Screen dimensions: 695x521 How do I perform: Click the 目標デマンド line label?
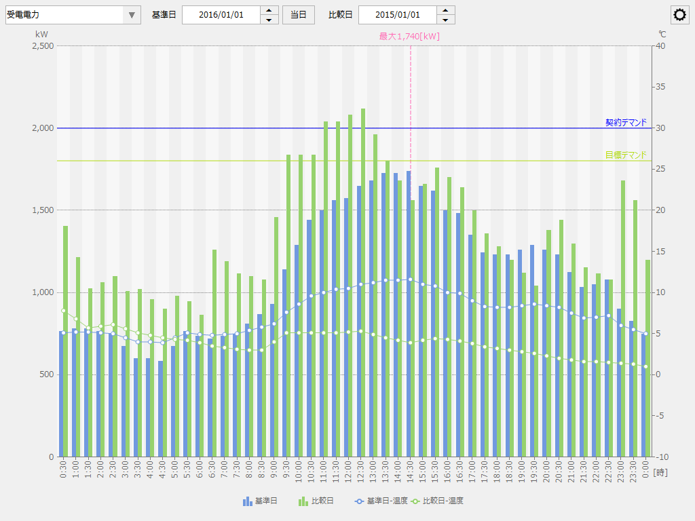[x=626, y=155]
